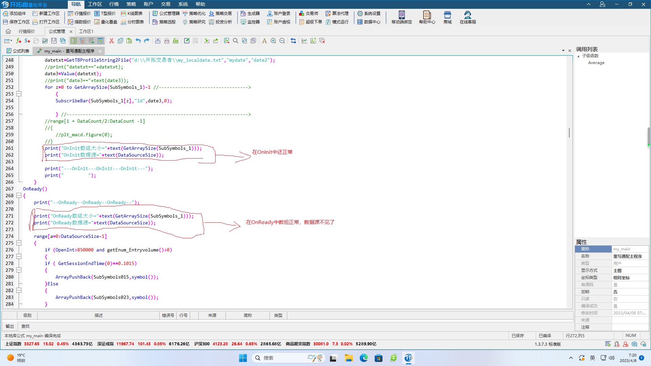Click the paste clipboard icon
The width and height of the screenshot is (651, 366).
click(129, 41)
